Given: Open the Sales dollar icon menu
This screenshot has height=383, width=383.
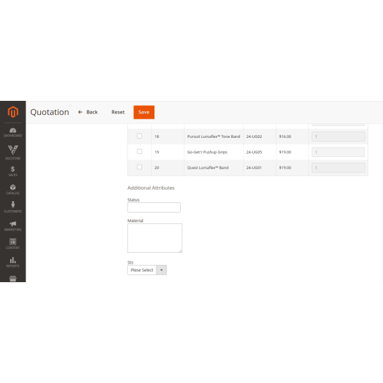Looking at the screenshot, I should click(x=13, y=170).
